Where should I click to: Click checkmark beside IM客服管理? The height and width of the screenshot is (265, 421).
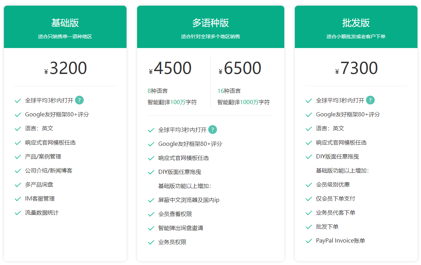(18, 199)
